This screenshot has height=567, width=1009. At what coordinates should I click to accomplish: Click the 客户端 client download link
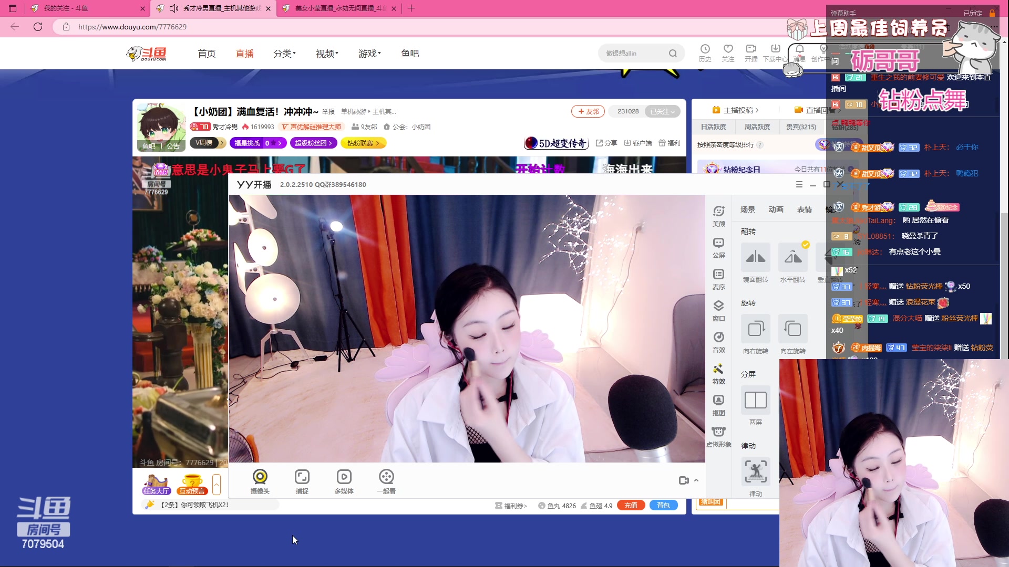coord(637,143)
